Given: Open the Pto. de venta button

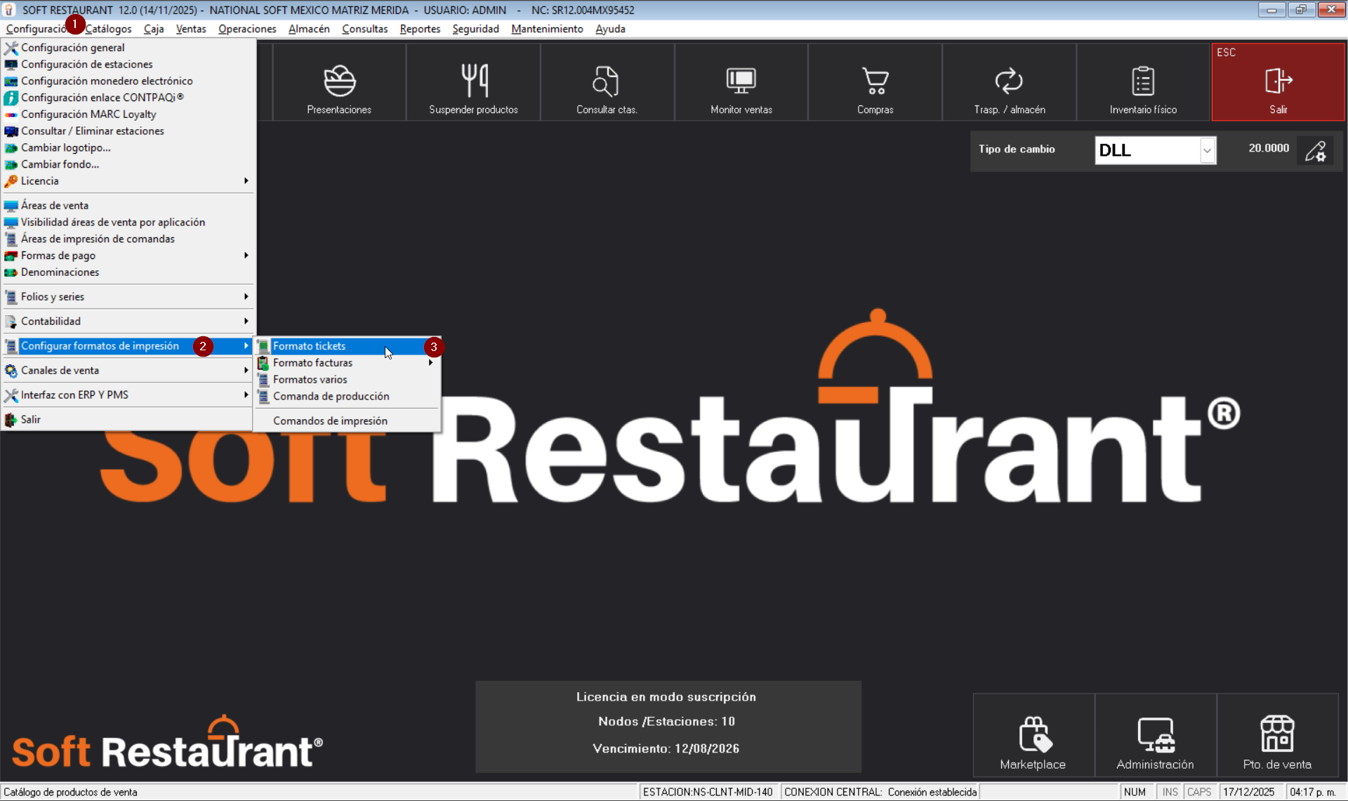Looking at the screenshot, I should (x=1276, y=735).
